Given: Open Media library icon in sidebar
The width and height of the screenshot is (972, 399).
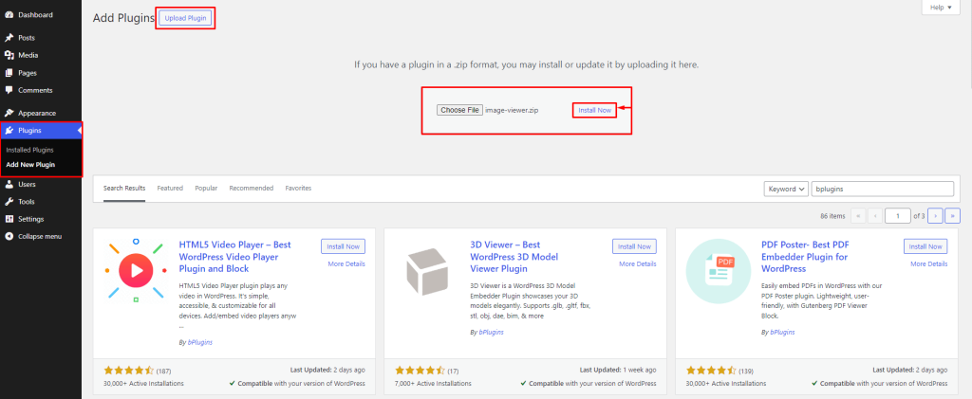Looking at the screenshot, I should click(9, 55).
